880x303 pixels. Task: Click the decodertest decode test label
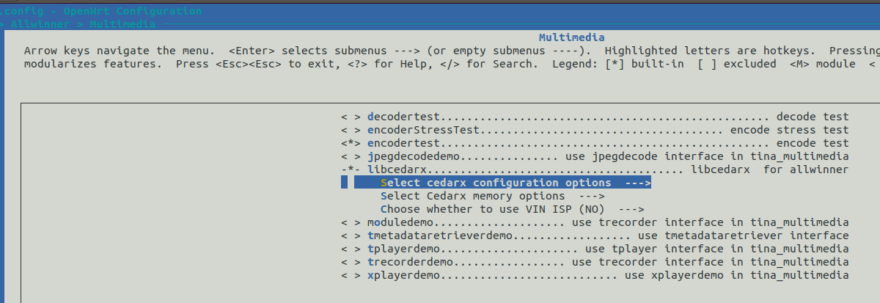click(x=813, y=117)
